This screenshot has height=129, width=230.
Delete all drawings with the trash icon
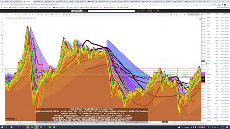pos(3,72)
